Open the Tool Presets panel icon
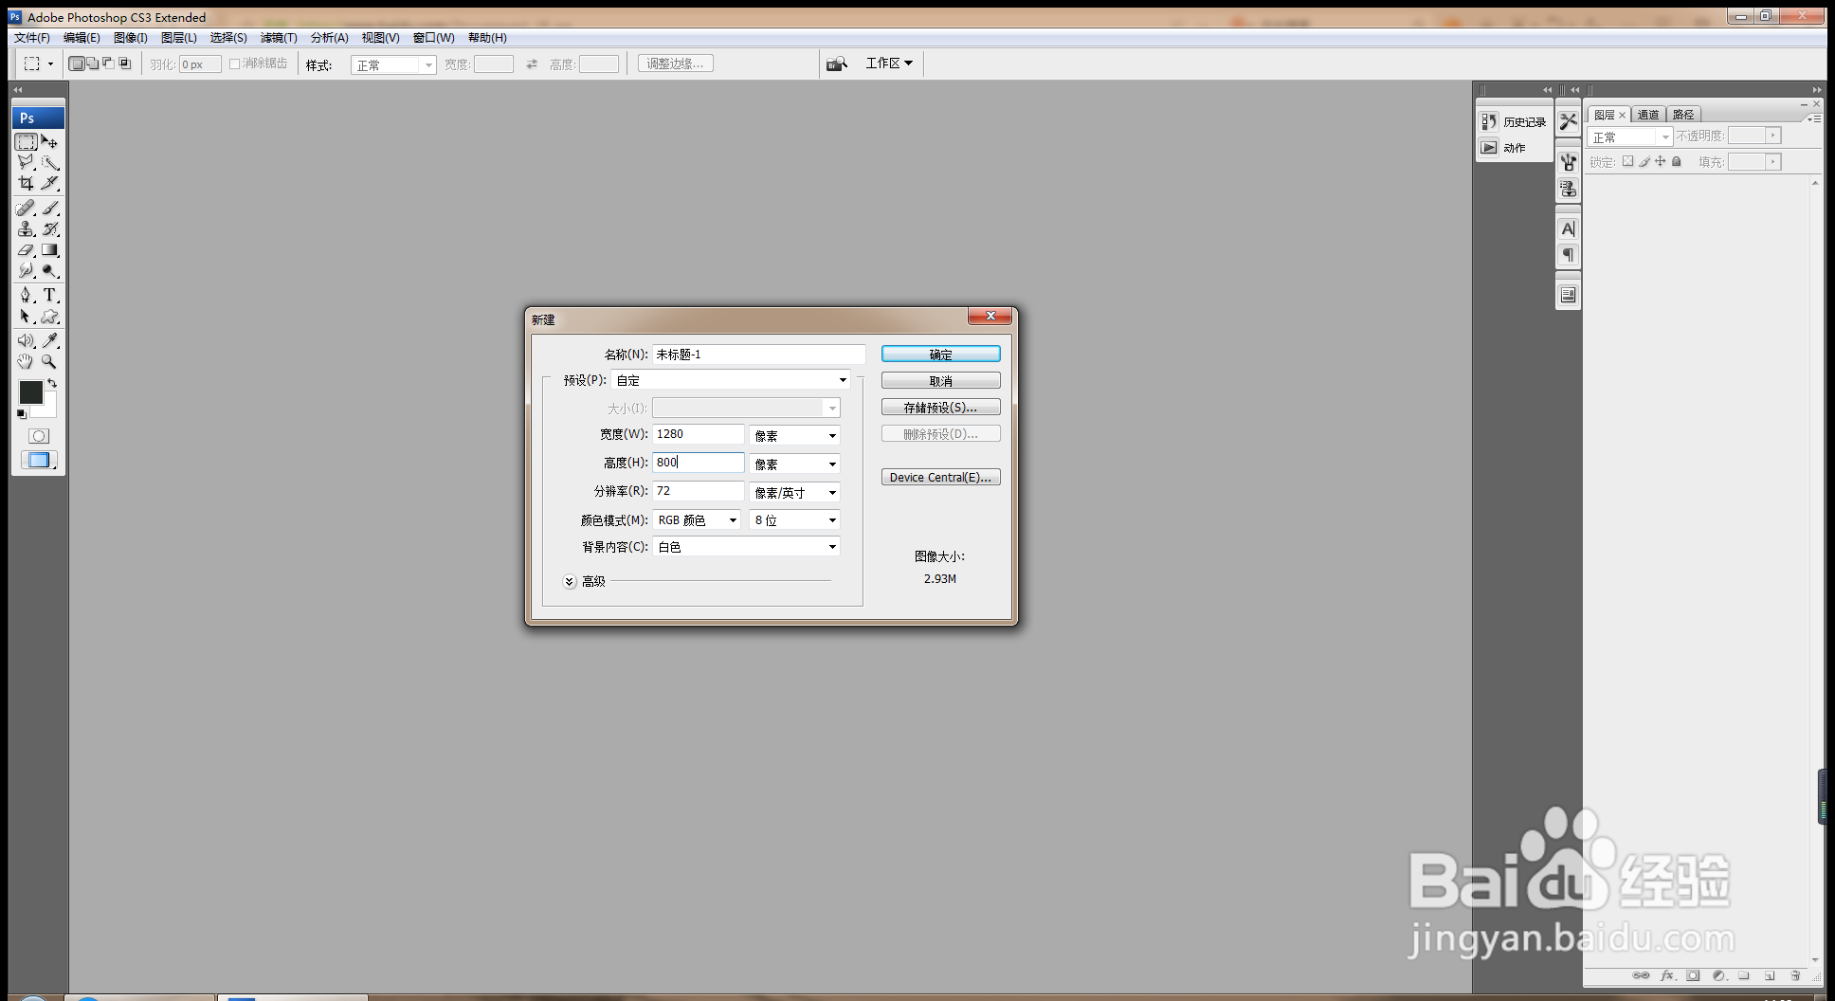The width and height of the screenshot is (1835, 1001). point(1569,121)
